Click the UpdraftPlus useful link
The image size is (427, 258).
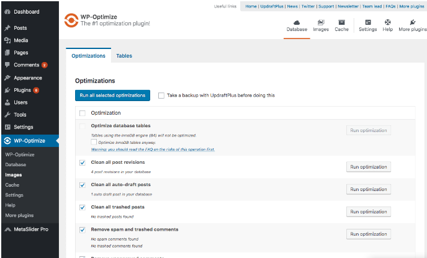272,6
